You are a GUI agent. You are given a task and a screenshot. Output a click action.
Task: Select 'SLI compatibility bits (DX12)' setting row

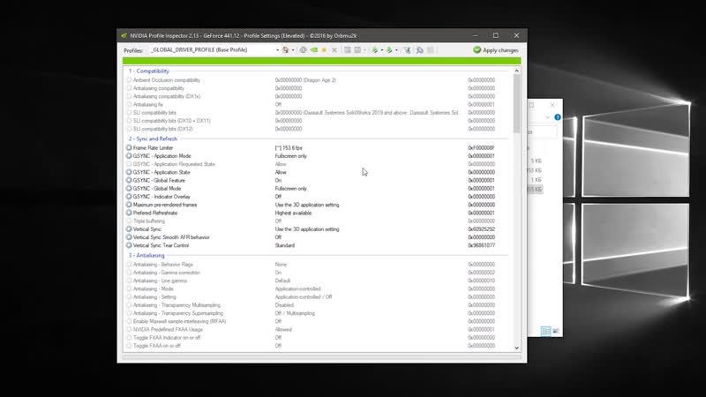318,129
